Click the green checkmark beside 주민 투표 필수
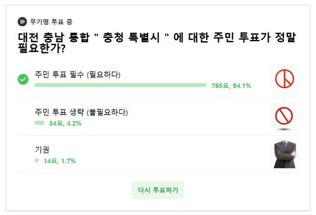This screenshot has width=316, height=215. tap(23, 79)
